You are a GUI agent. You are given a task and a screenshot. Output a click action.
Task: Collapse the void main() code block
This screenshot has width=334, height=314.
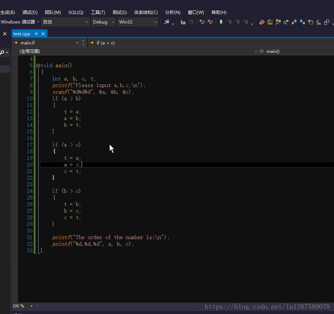pos(38,65)
